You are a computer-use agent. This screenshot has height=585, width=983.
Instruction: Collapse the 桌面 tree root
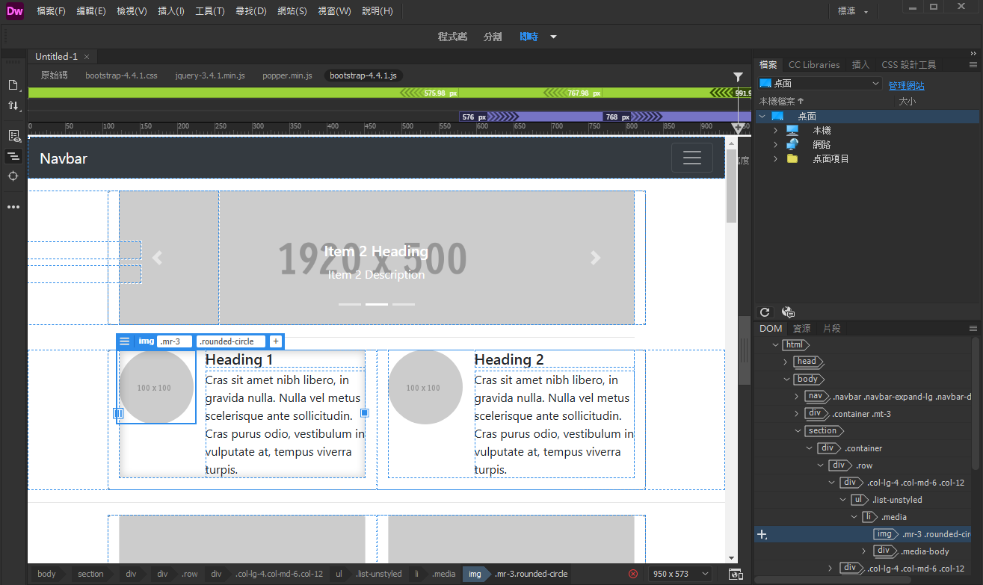coord(762,116)
